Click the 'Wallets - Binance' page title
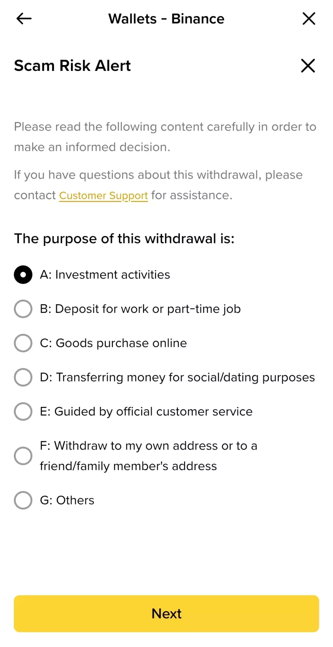This screenshot has width=333, height=647. click(x=166, y=19)
